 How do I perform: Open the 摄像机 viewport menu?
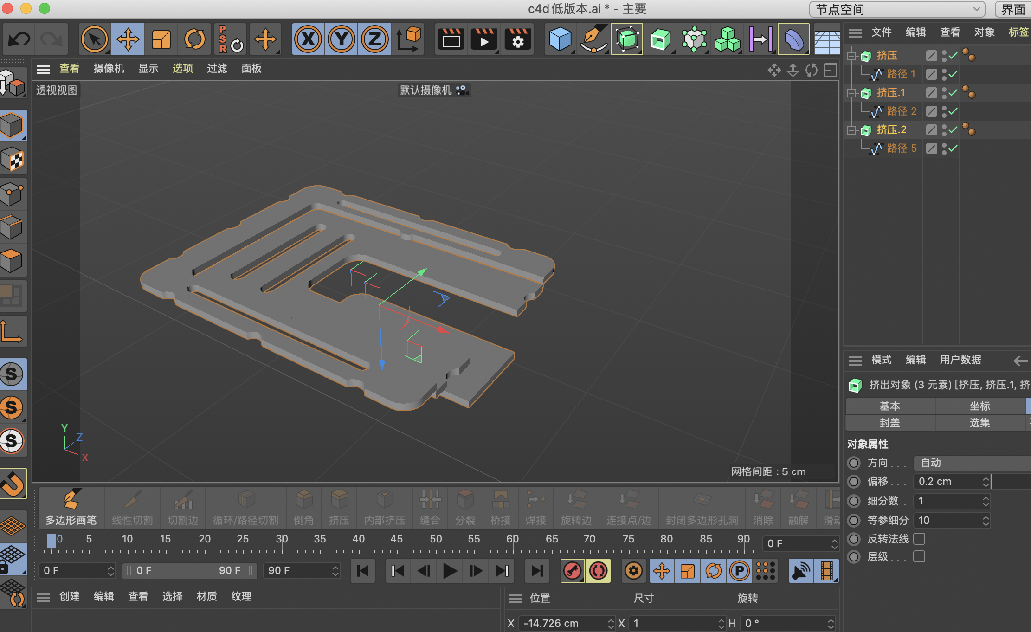[109, 69]
